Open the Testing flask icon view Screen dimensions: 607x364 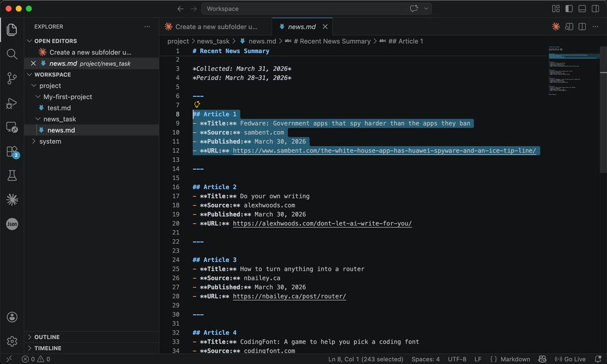click(12, 176)
